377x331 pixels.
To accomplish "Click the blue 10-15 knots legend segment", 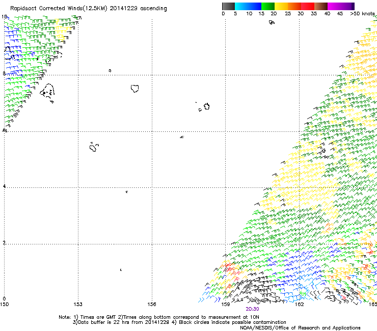I will [255, 6].
